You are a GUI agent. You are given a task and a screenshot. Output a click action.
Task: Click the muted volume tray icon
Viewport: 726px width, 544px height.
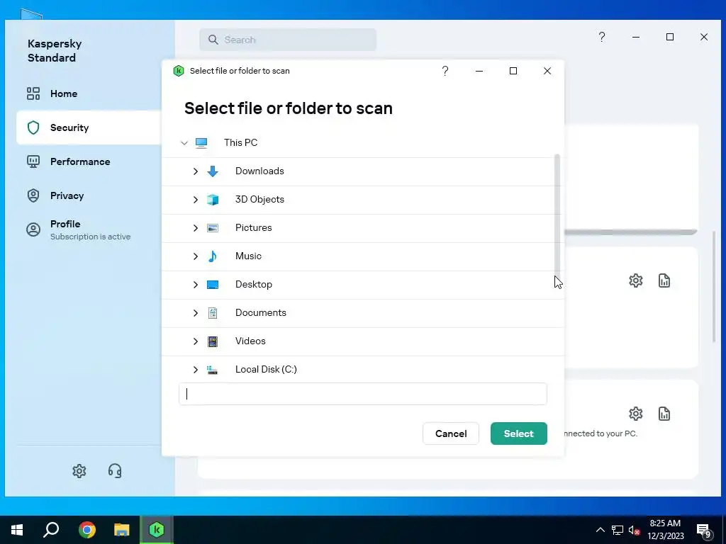coord(634,530)
